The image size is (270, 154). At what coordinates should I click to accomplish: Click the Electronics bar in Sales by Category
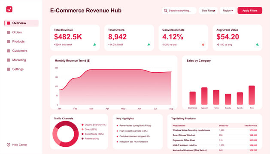click(x=192, y=98)
